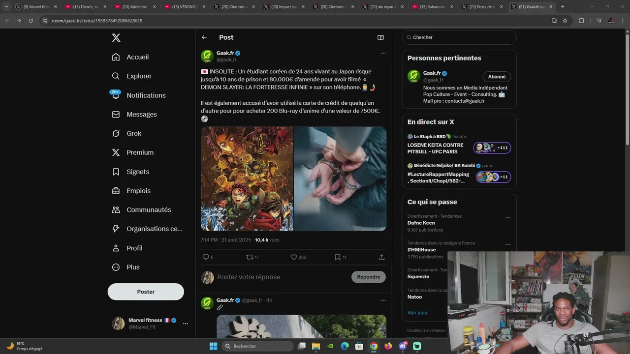Open reader view icon beside Post header

click(380, 37)
